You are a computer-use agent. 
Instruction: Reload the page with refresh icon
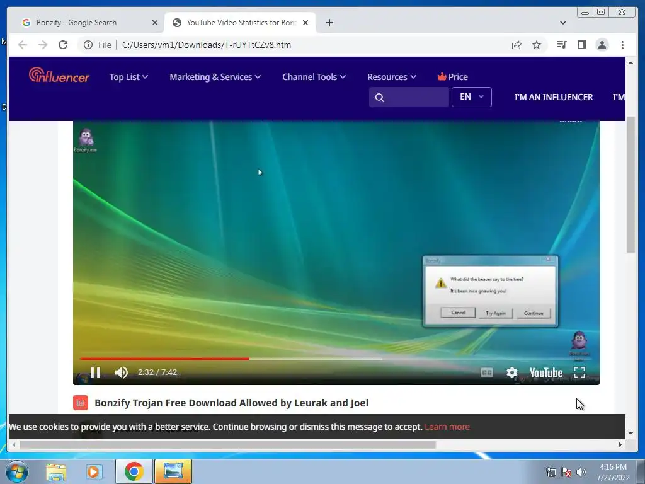(63, 45)
